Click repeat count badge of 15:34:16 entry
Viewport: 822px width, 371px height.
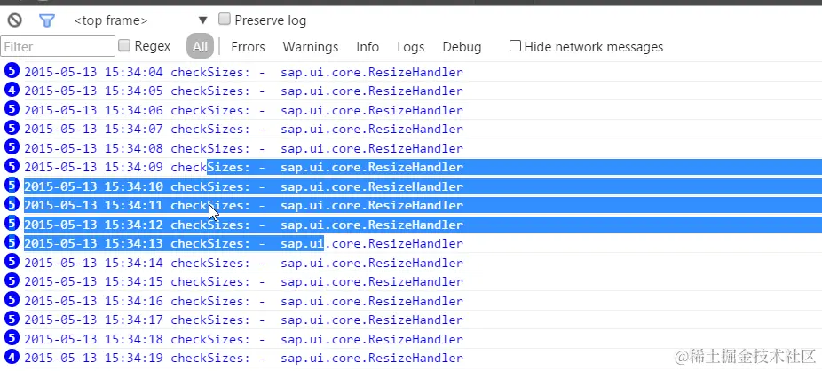tap(12, 300)
